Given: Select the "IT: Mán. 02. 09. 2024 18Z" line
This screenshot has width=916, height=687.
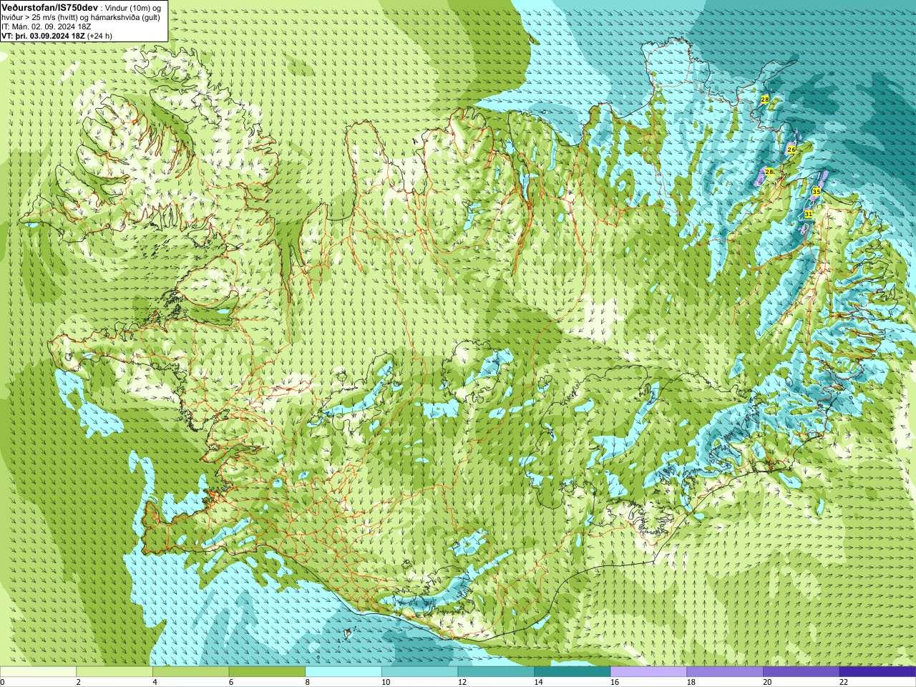Looking at the screenshot, I should pos(46,26).
